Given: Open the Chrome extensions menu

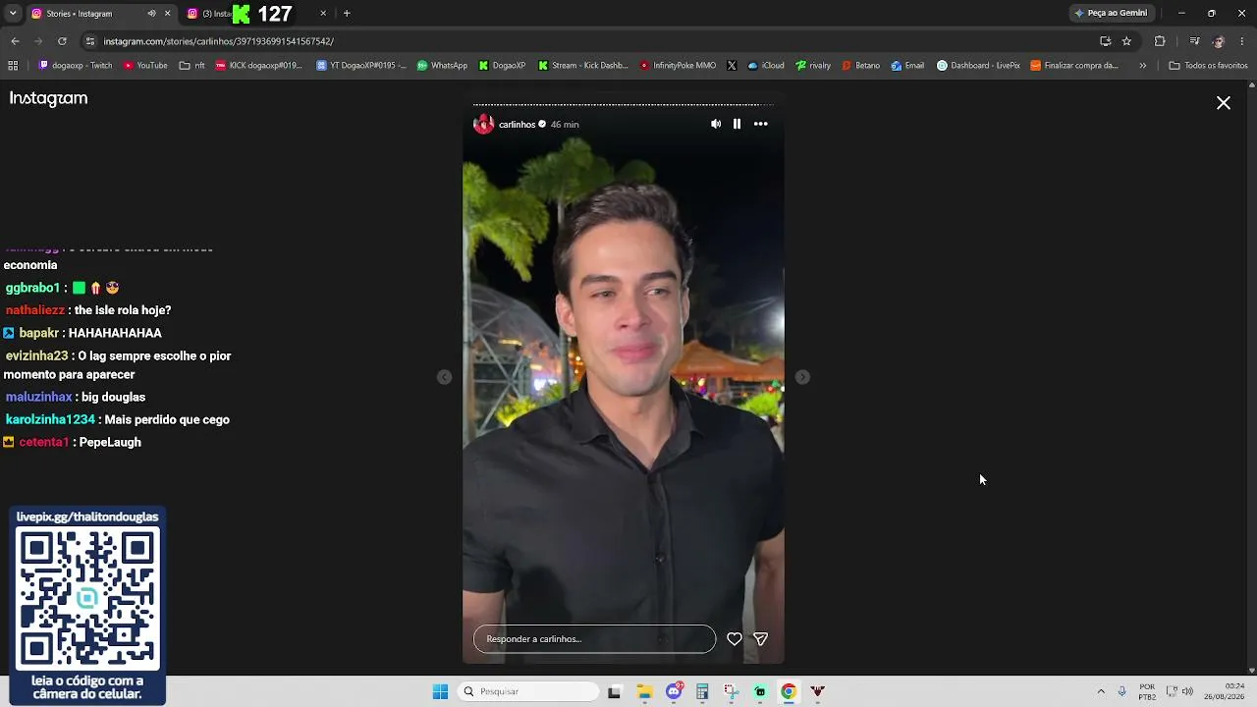Looking at the screenshot, I should tap(1160, 41).
